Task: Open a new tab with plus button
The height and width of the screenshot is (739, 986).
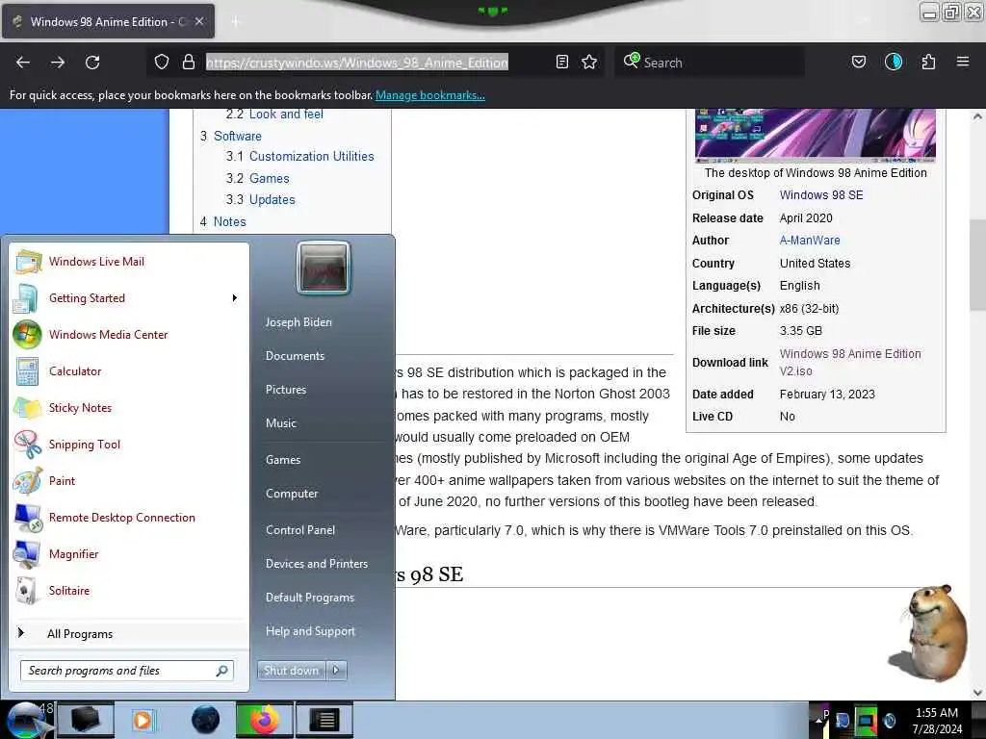Action: 235,22
